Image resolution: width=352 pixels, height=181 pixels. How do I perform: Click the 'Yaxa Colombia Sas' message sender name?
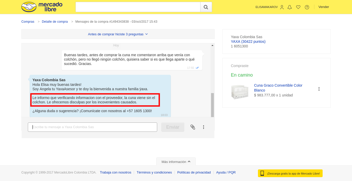49,80
